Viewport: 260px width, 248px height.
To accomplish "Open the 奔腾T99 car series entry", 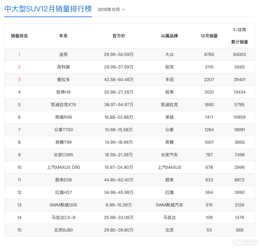I will pyautogui.click(x=63, y=142).
